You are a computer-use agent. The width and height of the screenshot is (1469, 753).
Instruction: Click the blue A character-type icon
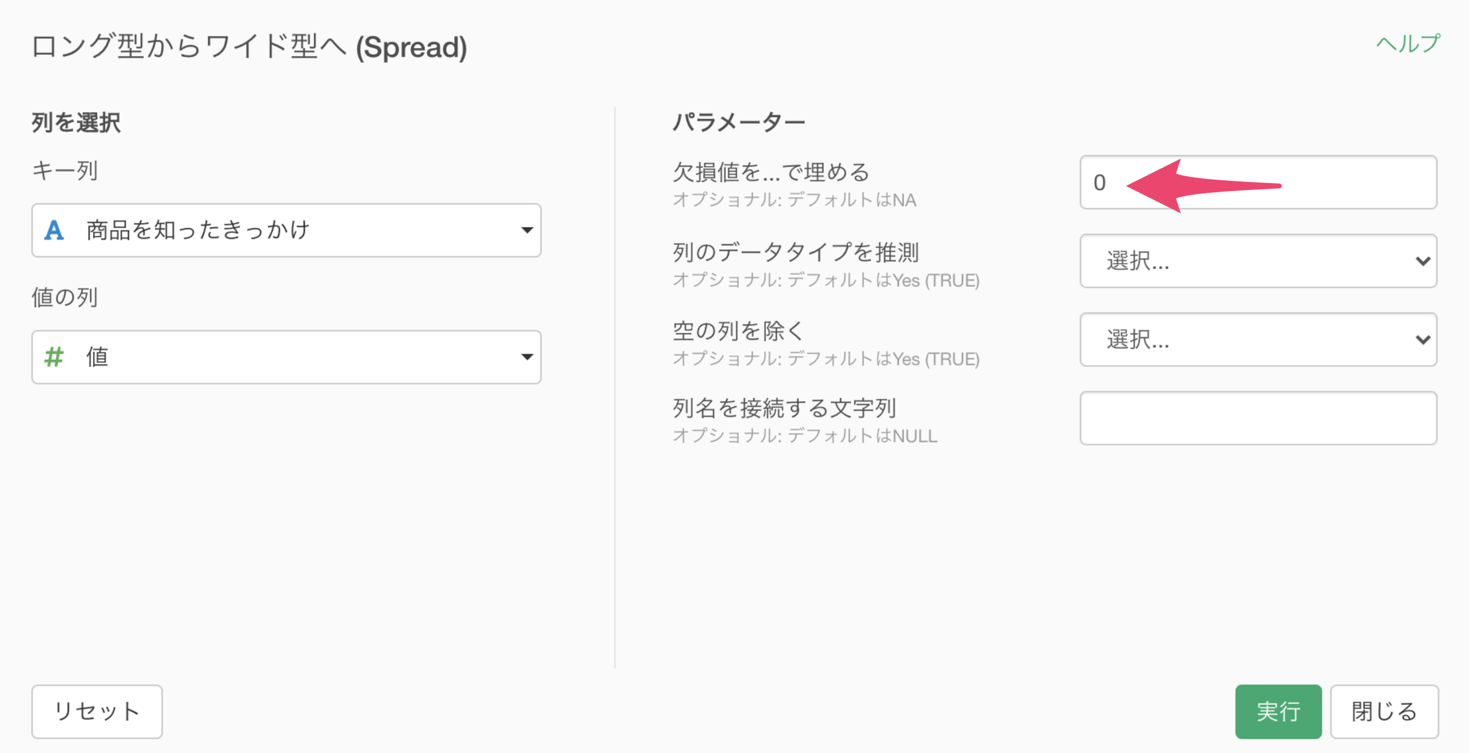[54, 230]
